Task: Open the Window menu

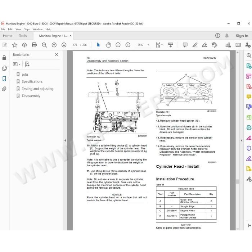Action: click(37, 29)
